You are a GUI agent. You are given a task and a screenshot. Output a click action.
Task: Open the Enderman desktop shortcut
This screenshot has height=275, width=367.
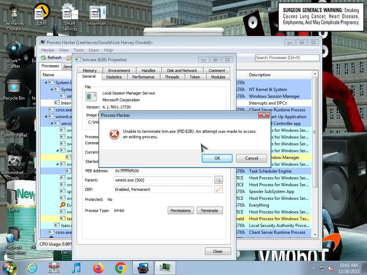tap(97, 15)
